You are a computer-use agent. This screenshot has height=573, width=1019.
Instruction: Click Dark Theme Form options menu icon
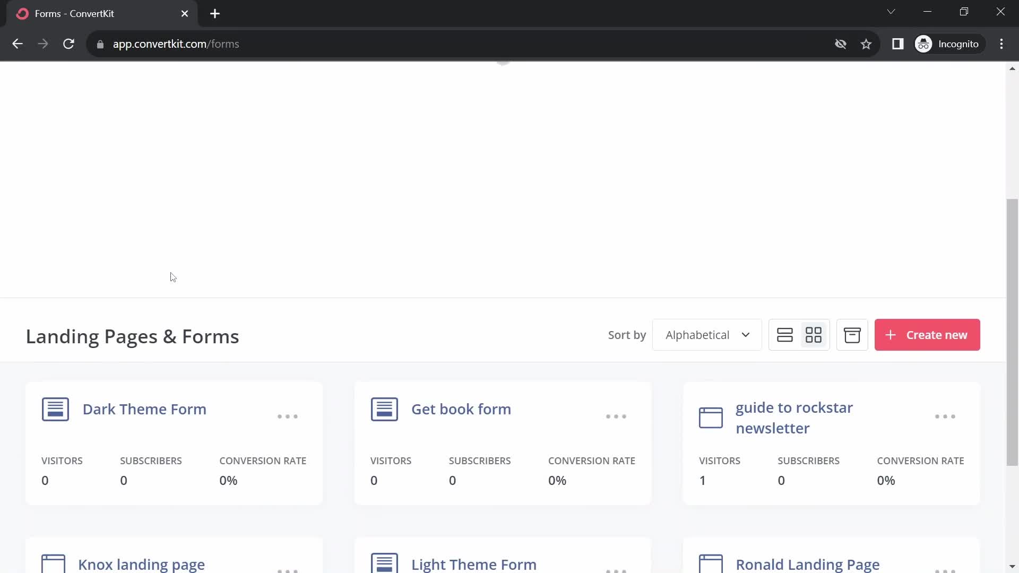(x=288, y=416)
